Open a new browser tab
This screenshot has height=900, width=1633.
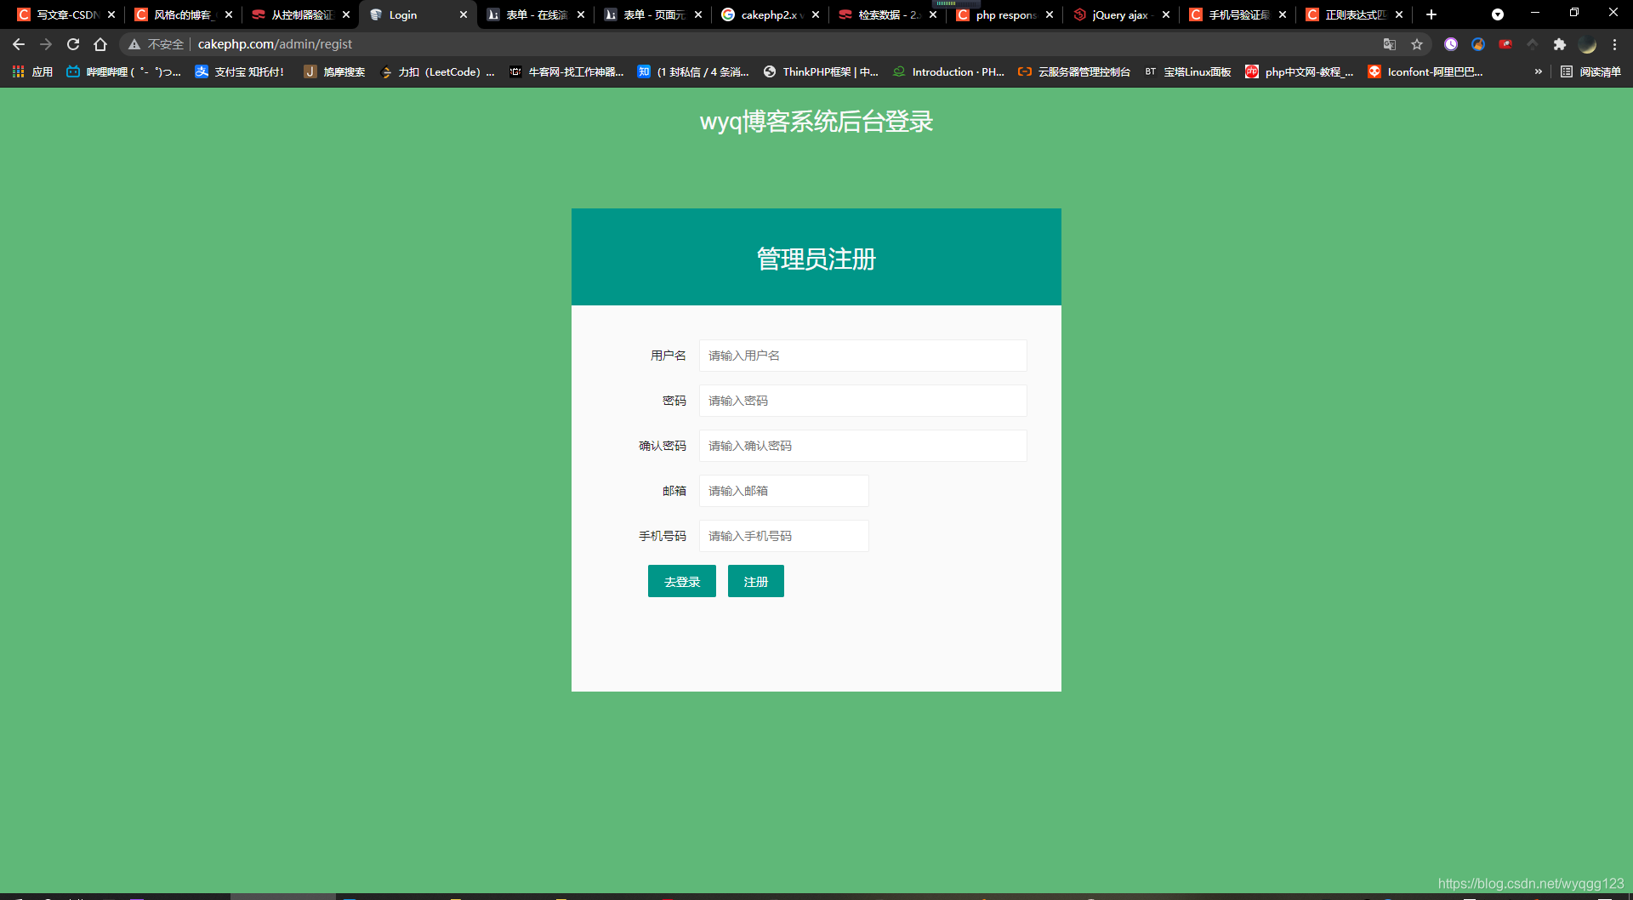[1431, 14]
